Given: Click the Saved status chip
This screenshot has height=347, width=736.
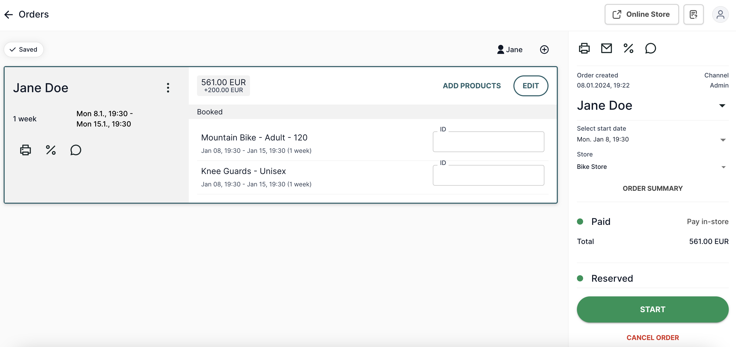Looking at the screenshot, I should [x=24, y=49].
